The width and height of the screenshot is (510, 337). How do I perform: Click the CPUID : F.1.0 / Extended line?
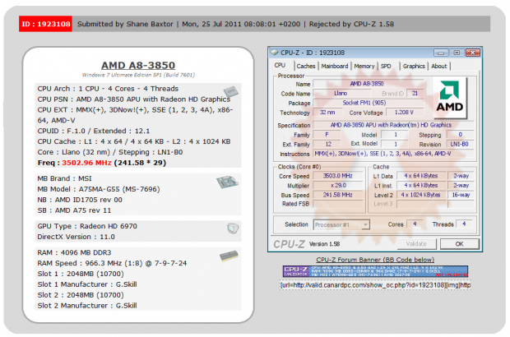[94, 131]
